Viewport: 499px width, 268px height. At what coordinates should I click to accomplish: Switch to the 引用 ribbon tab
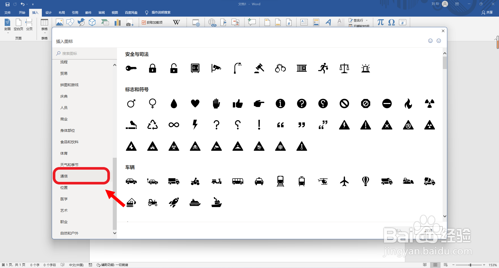75,12
